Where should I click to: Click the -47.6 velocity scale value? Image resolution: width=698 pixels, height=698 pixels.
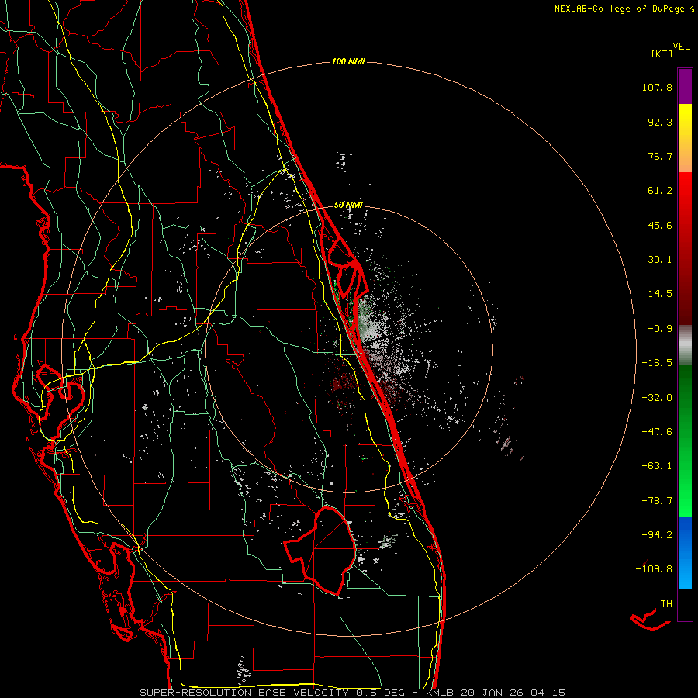657,432
